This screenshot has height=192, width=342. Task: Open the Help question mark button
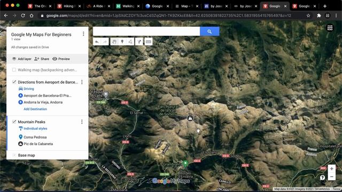pos(322,178)
